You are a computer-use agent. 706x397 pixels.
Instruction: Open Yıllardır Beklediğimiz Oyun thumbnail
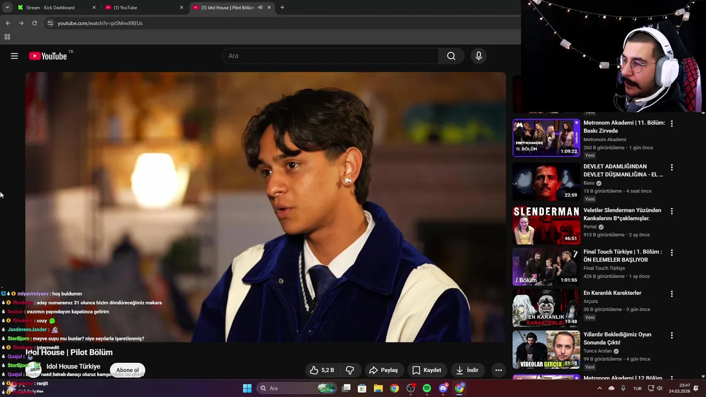(x=546, y=350)
